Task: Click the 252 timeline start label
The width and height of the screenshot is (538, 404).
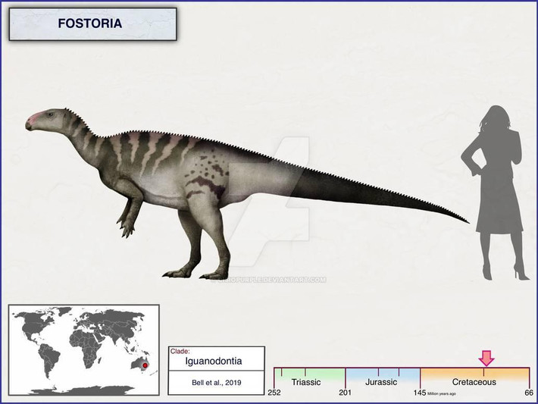Action: click(274, 393)
